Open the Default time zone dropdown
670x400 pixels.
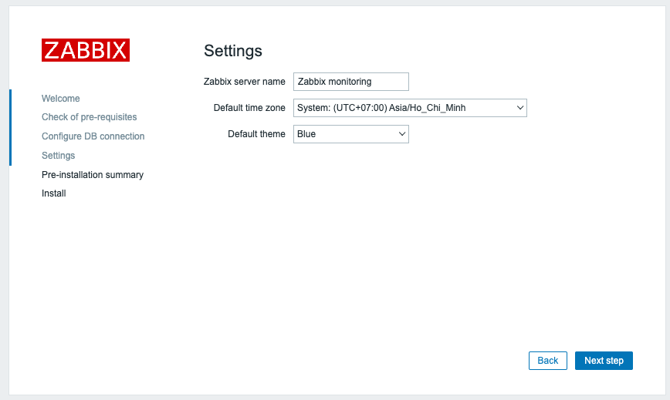coord(410,108)
